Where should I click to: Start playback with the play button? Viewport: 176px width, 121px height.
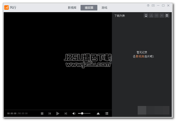pyautogui.click(x=58, y=114)
